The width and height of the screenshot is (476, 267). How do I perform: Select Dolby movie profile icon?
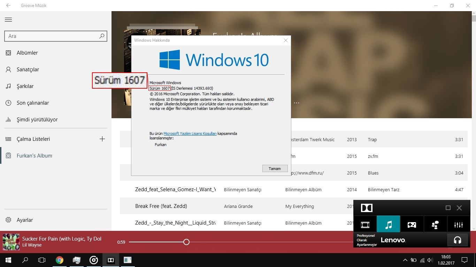(365, 225)
